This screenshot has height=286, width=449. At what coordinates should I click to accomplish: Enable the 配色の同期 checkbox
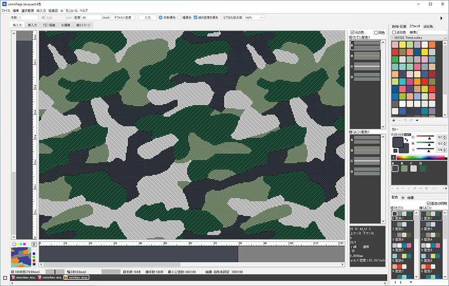[x=428, y=203]
